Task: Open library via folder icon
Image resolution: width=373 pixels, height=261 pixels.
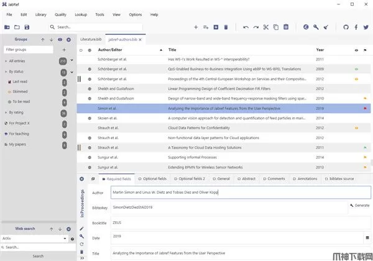Action: [x=17, y=27]
